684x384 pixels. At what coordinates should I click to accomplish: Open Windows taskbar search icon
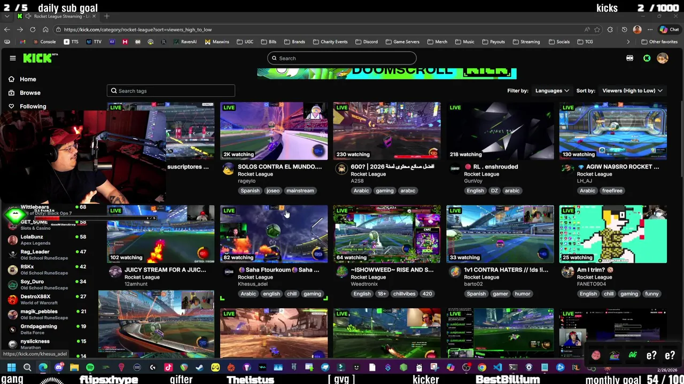click(x=27, y=367)
